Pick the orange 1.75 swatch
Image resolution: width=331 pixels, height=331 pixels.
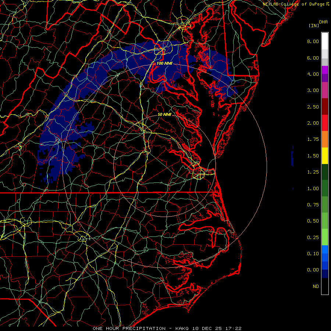[325, 139]
